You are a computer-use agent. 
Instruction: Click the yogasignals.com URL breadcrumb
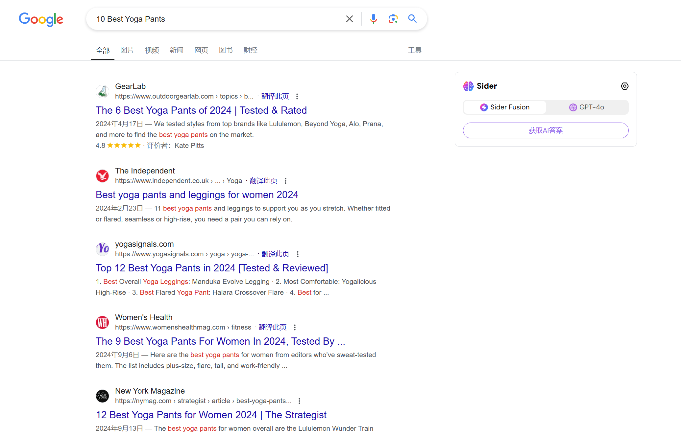tap(184, 254)
